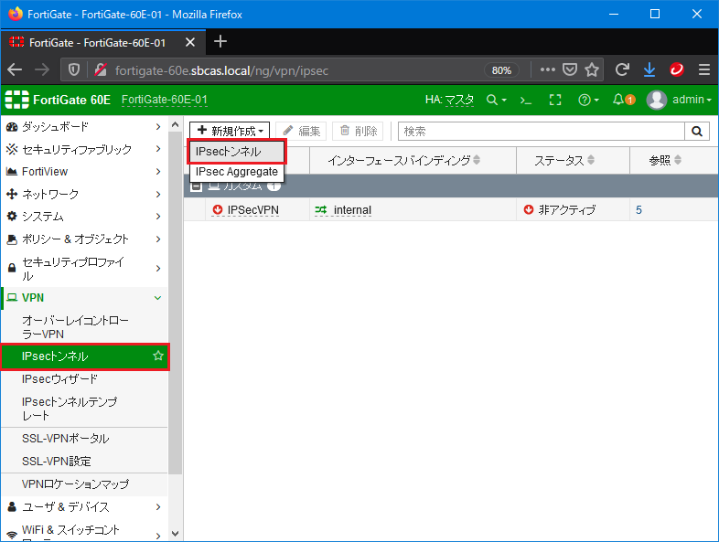Click the 80% zoom level indicator
Viewport: 719px width, 542px height.
[501, 70]
